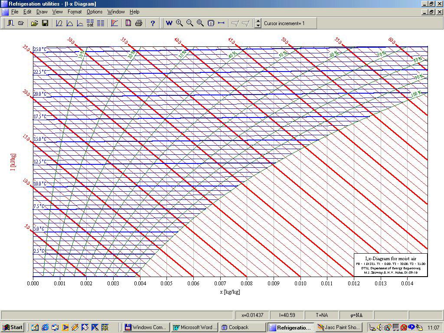Select the declining curve diagram icon
Viewport: 444px width, 333px height.
pyautogui.click(x=80, y=23)
